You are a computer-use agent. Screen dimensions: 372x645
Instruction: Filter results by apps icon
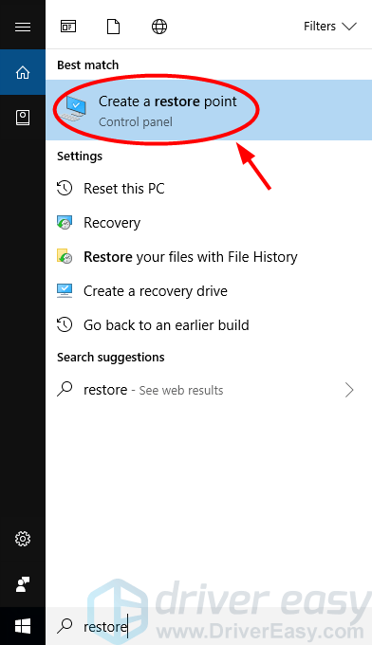68,27
